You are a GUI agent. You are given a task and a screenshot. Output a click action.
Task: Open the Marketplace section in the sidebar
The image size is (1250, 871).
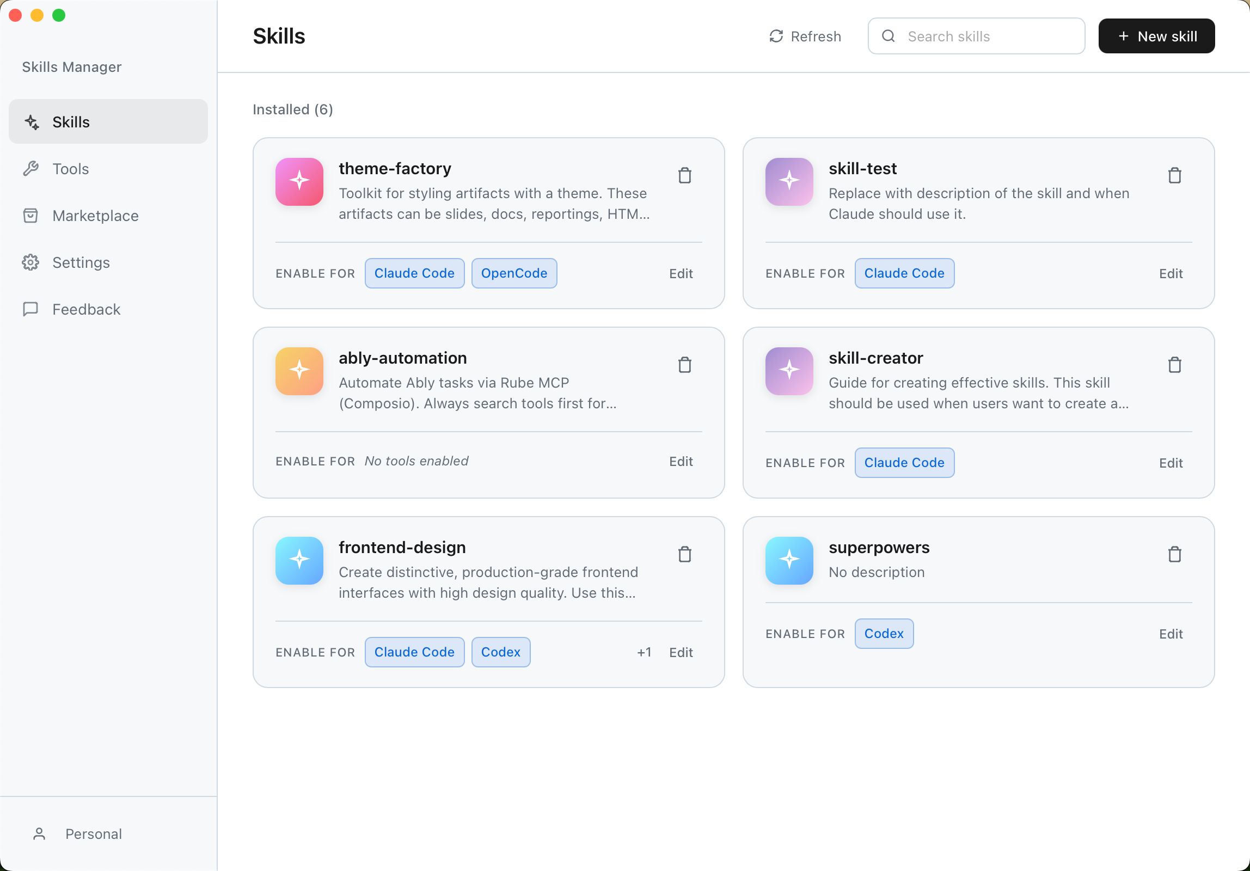click(x=95, y=216)
